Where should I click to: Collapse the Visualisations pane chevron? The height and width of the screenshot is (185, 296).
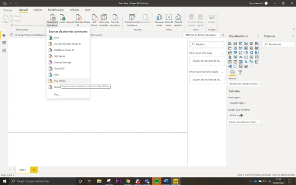[x=258, y=36]
